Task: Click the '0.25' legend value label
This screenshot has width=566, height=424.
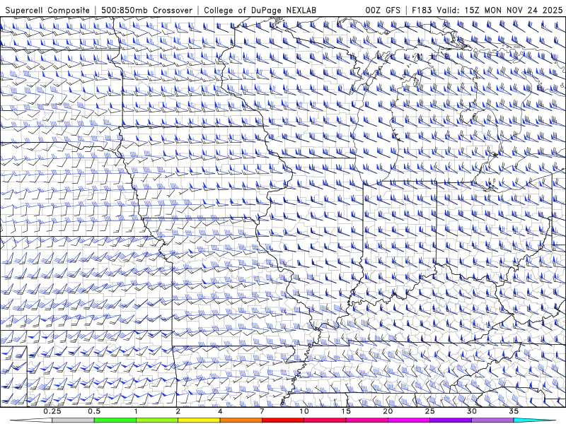Action: click(x=52, y=411)
